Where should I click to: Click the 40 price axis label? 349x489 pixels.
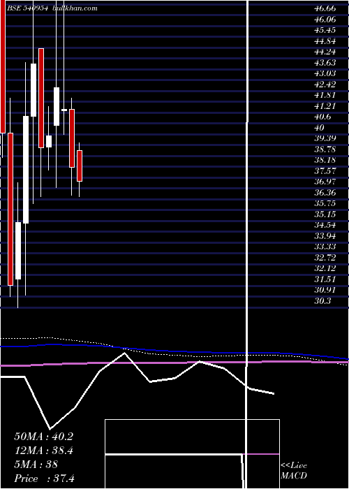pyautogui.click(x=320, y=128)
